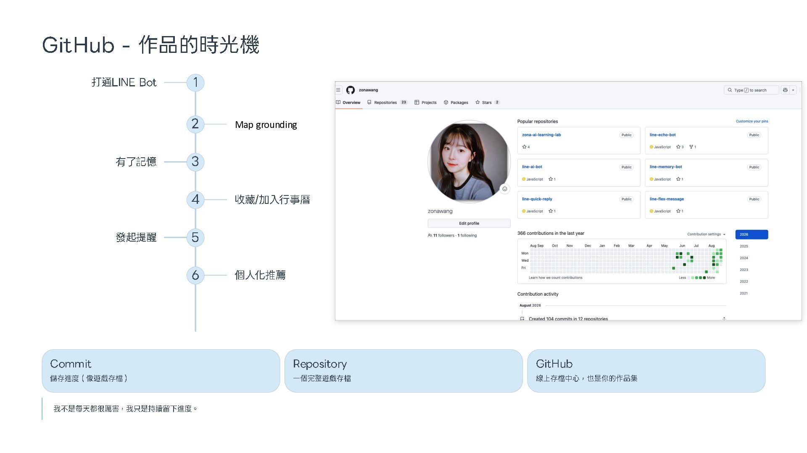Focus the Type / to search field
Viewport: 807px width, 453px height.
click(751, 90)
